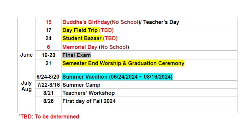Click the Buddha's Birthday entry text
This screenshot has height=132, width=251.
coord(86,22)
